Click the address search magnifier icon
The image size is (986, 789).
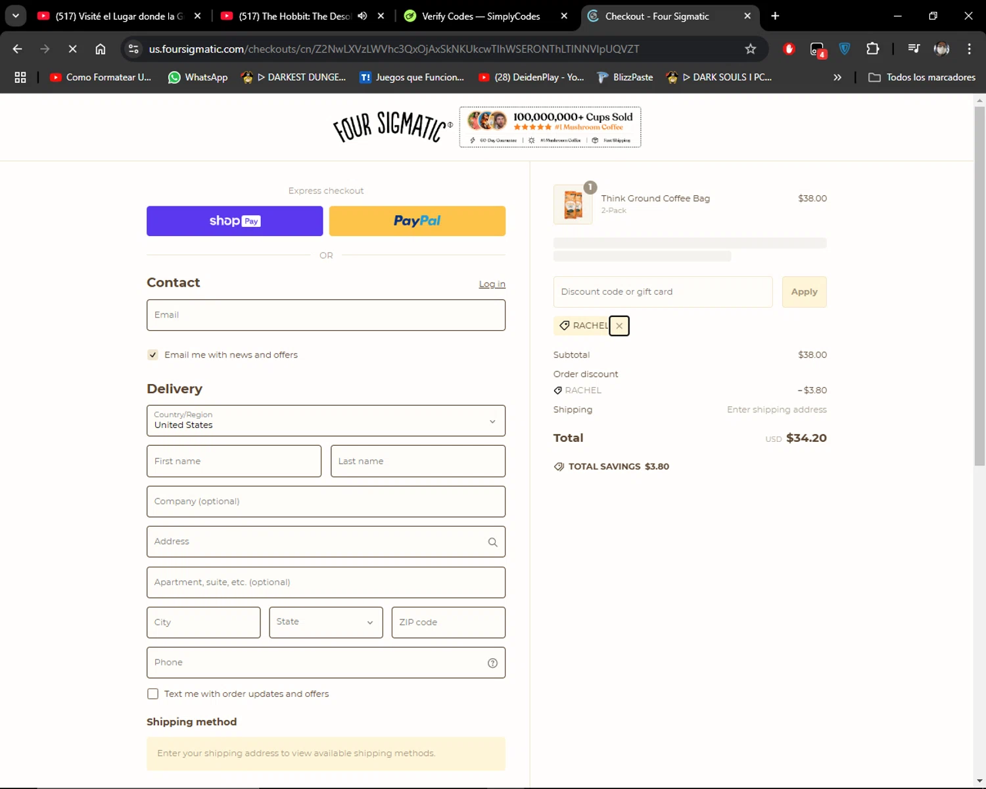click(492, 542)
